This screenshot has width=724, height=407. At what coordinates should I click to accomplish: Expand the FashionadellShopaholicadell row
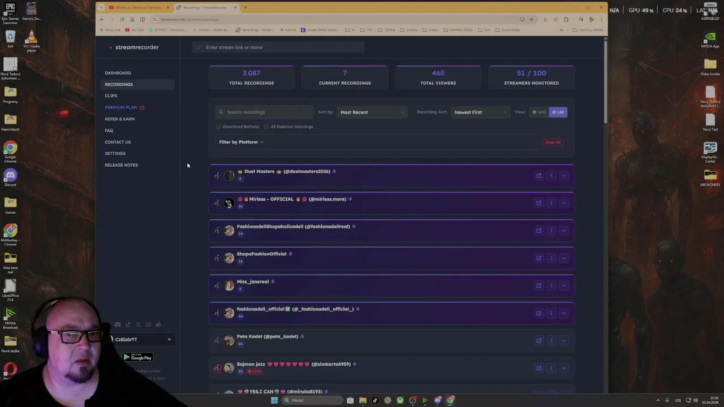tap(563, 231)
